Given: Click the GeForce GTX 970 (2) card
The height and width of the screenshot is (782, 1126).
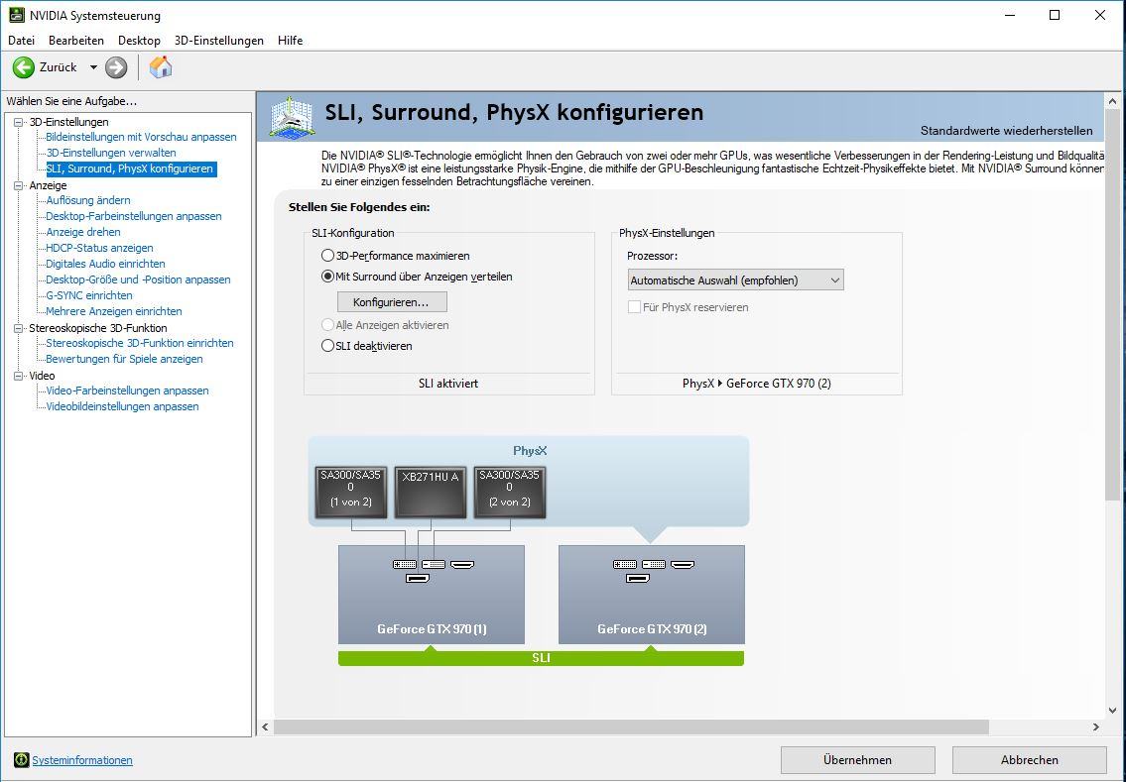Looking at the screenshot, I should pyautogui.click(x=652, y=595).
